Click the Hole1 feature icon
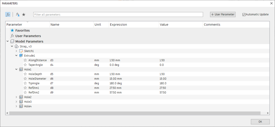 coord(21,70)
